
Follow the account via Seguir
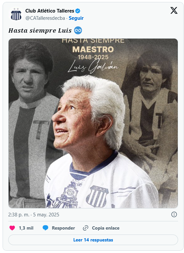pyautogui.click(x=76, y=18)
